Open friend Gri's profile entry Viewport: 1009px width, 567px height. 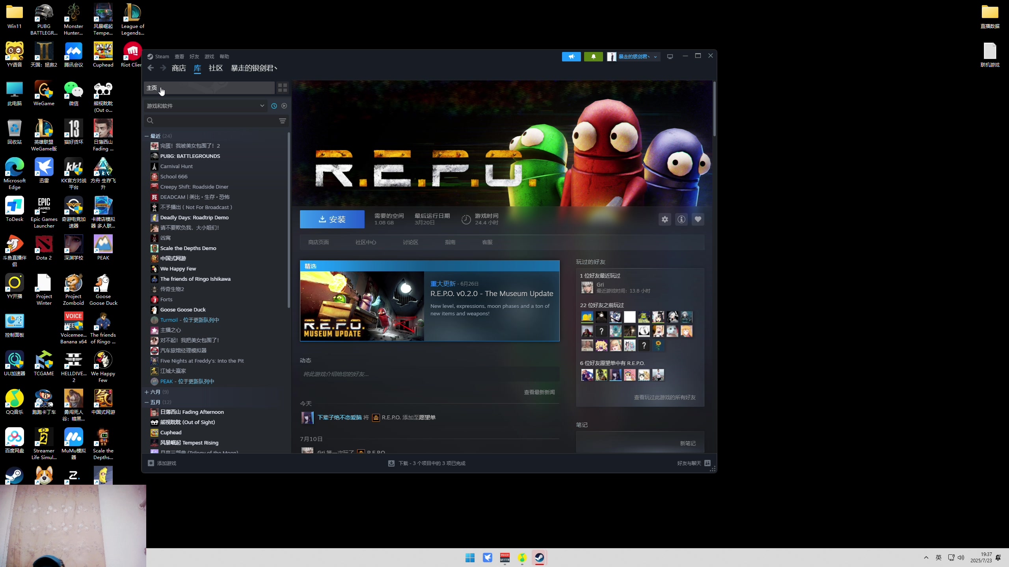[x=615, y=287]
